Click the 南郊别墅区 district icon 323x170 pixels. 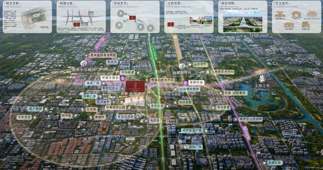point(182,66)
